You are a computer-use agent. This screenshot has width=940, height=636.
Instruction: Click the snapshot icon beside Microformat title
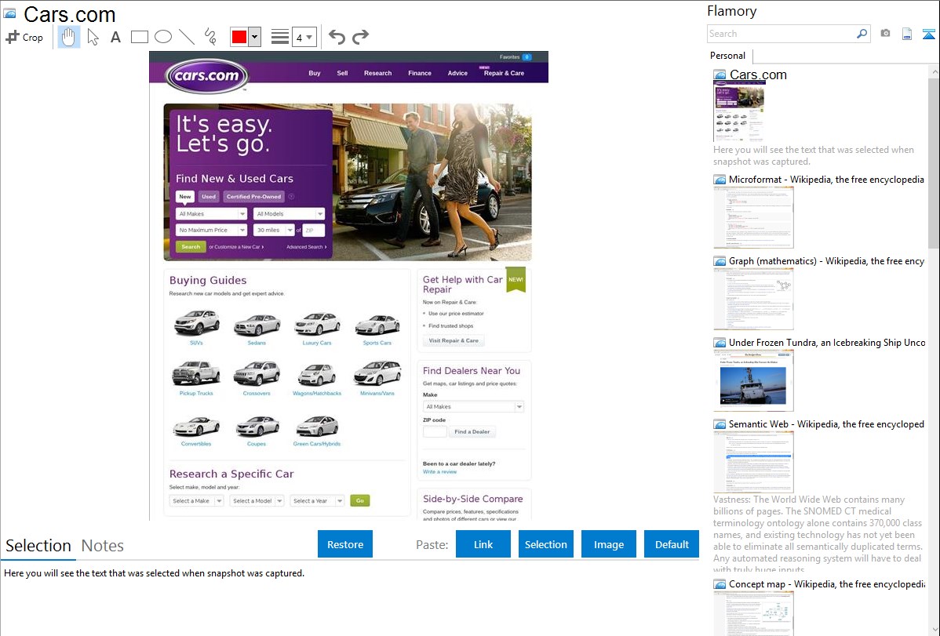[720, 180]
